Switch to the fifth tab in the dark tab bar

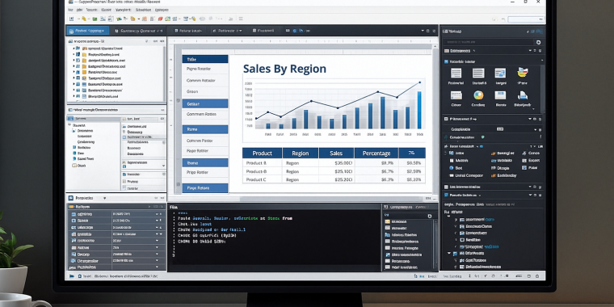[x=263, y=31]
